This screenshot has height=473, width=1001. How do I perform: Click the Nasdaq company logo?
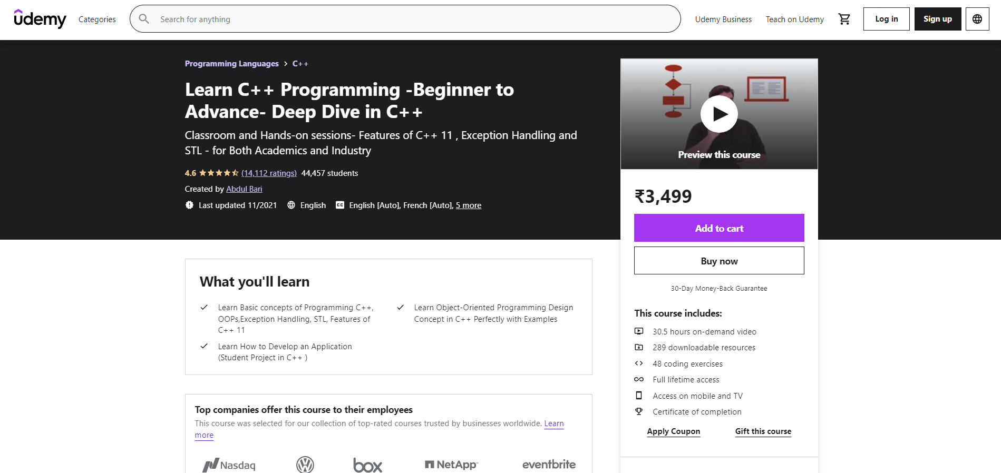pyautogui.click(x=229, y=465)
